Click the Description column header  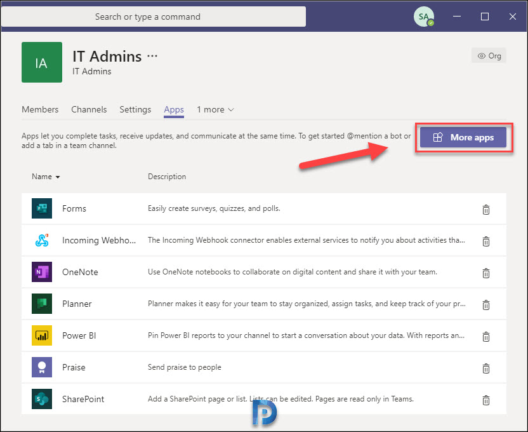pos(167,177)
